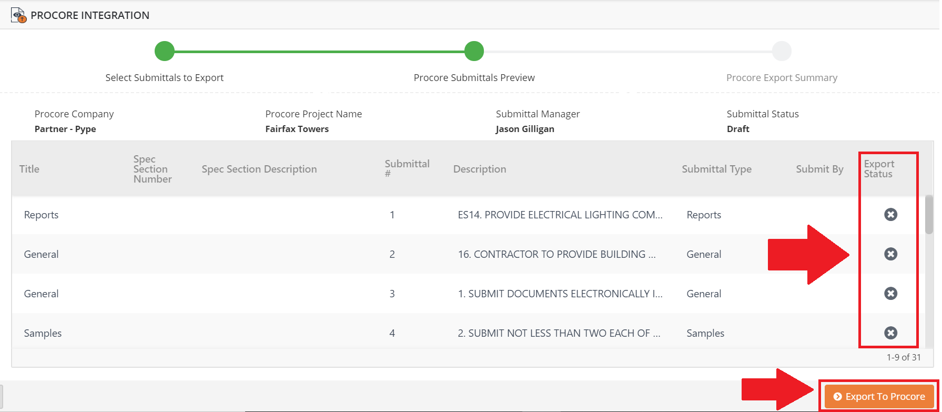Click the Procore Submittals Preview step circle
The width and height of the screenshot is (942, 412).
(x=474, y=52)
